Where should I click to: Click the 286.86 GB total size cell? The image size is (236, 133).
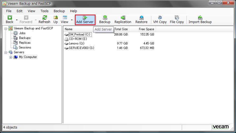tap(121, 34)
